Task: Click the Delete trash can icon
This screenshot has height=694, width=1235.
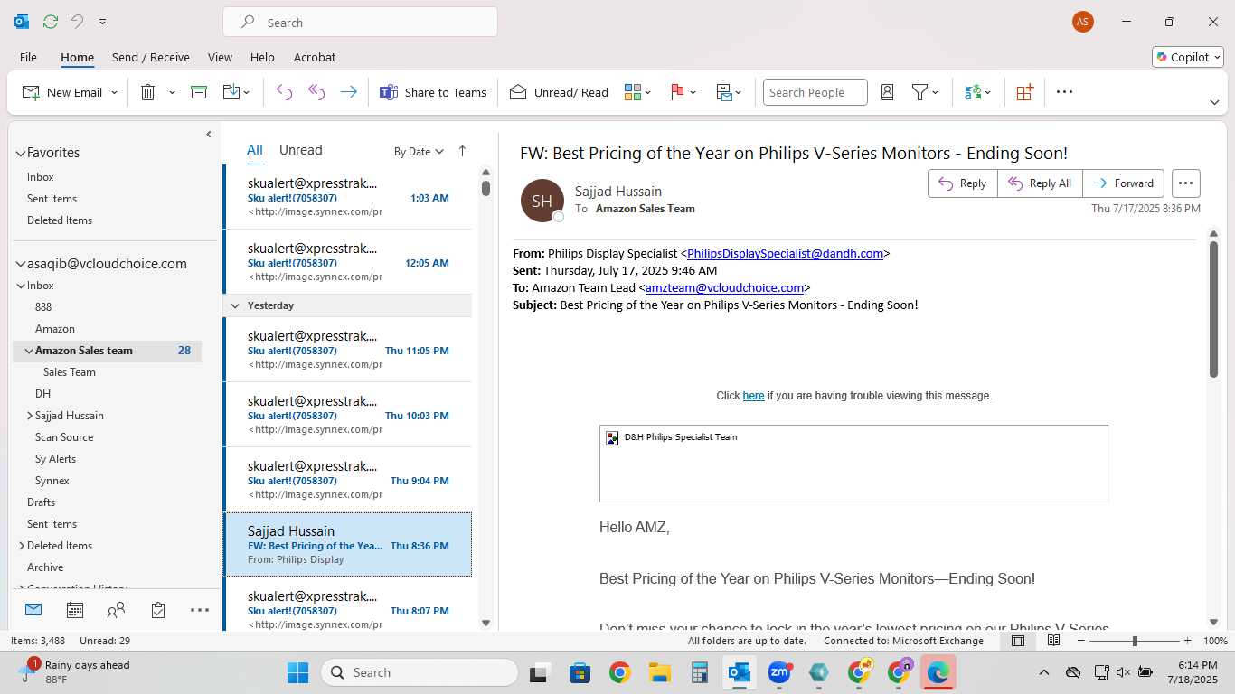Action: point(148,92)
